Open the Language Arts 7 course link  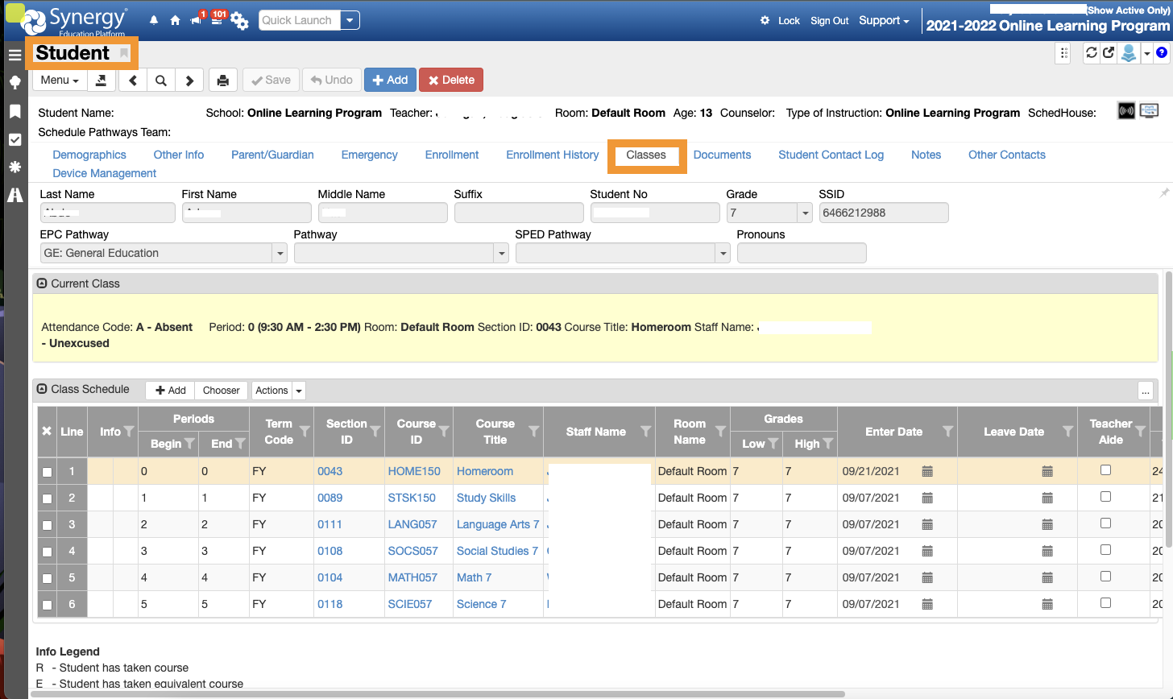[x=497, y=524]
